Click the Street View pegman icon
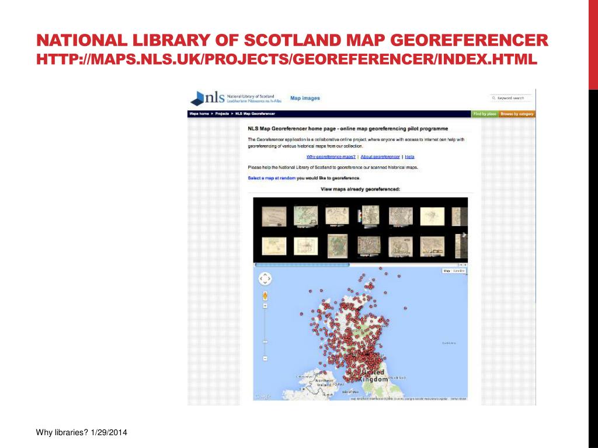The image size is (598, 448). point(265,296)
